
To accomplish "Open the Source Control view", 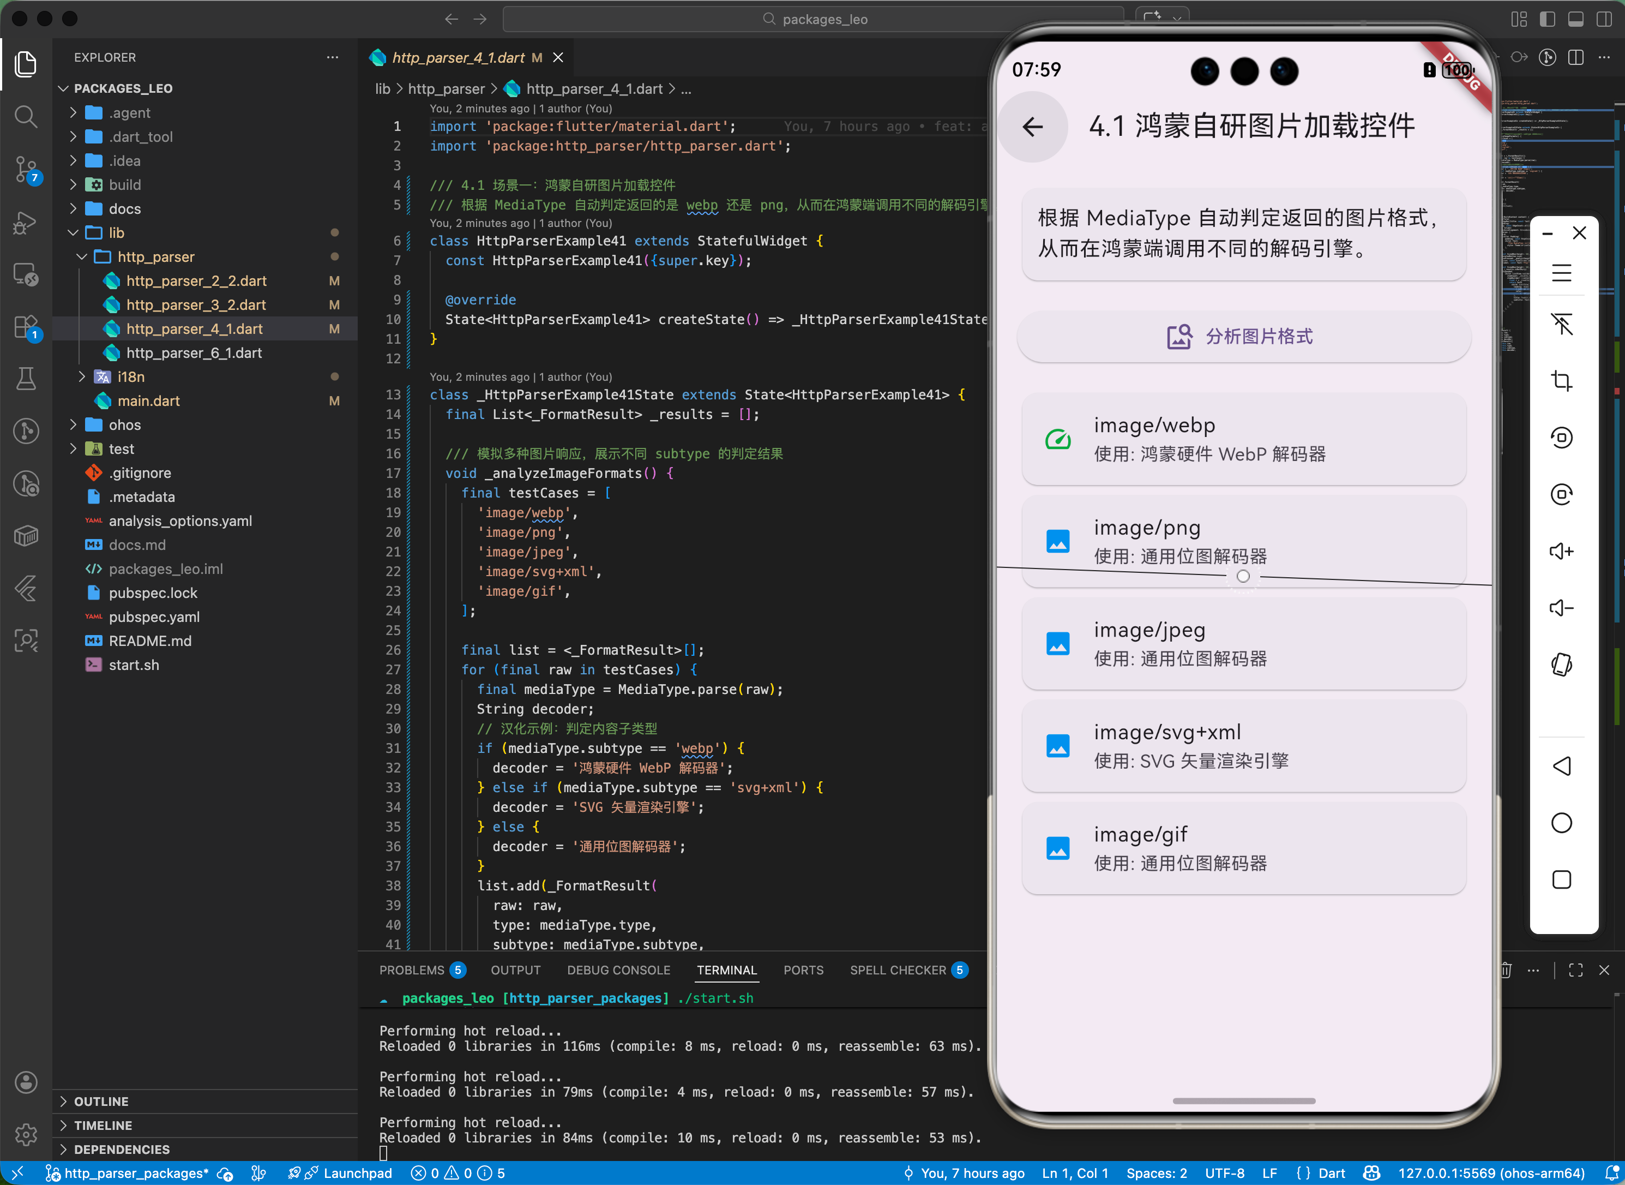I will coord(26,169).
